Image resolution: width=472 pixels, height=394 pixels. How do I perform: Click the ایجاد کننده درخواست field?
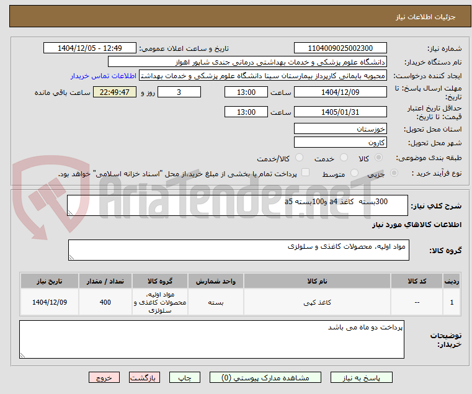coord(263,76)
